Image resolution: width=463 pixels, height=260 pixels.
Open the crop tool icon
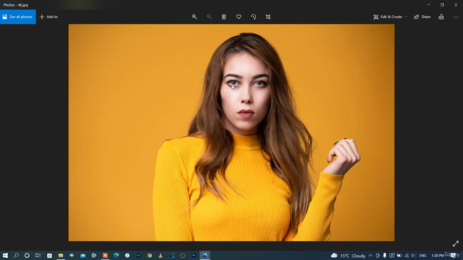point(268,17)
